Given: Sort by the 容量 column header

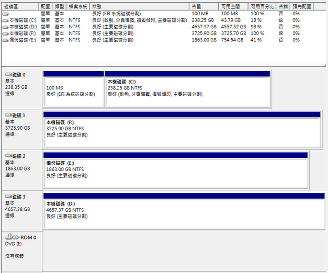Looking at the screenshot, I should coord(204,7).
